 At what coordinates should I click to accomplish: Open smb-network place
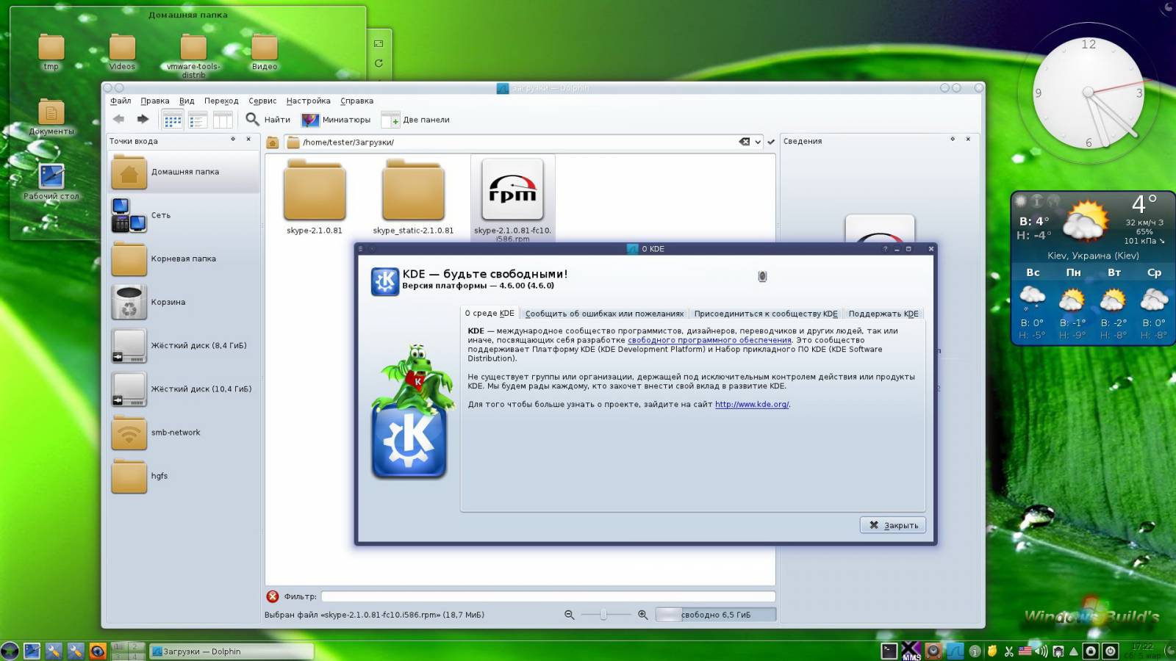tap(184, 433)
